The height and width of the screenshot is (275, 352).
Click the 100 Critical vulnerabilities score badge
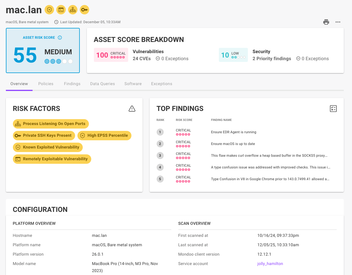111,55
